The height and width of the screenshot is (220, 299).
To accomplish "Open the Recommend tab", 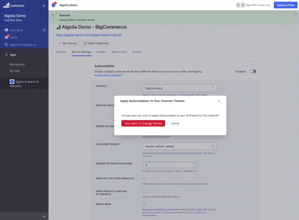I will coord(119,52).
